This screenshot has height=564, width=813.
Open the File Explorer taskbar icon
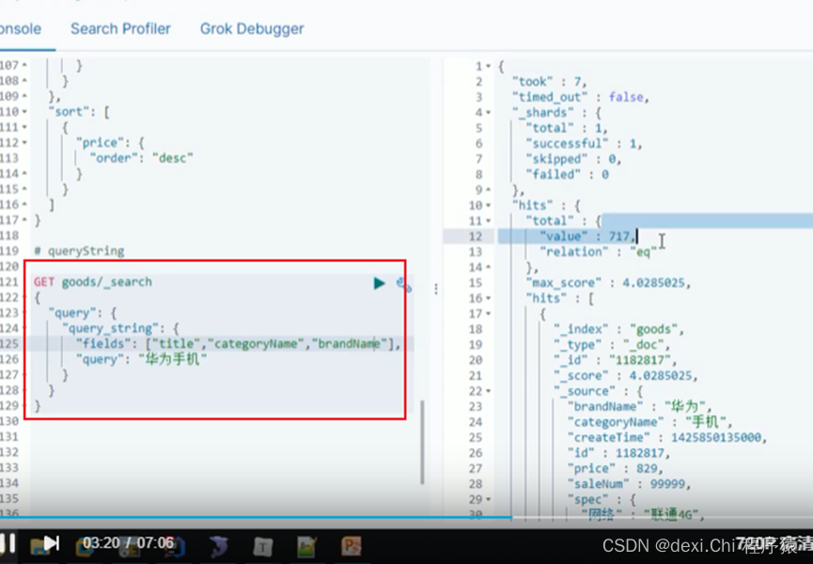click(38, 546)
